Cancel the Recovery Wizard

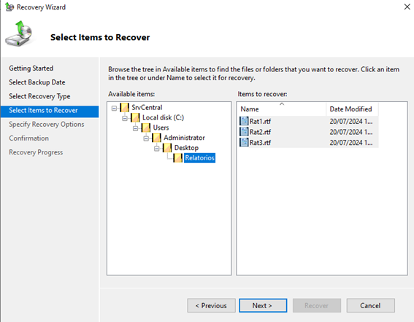point(370,305)
